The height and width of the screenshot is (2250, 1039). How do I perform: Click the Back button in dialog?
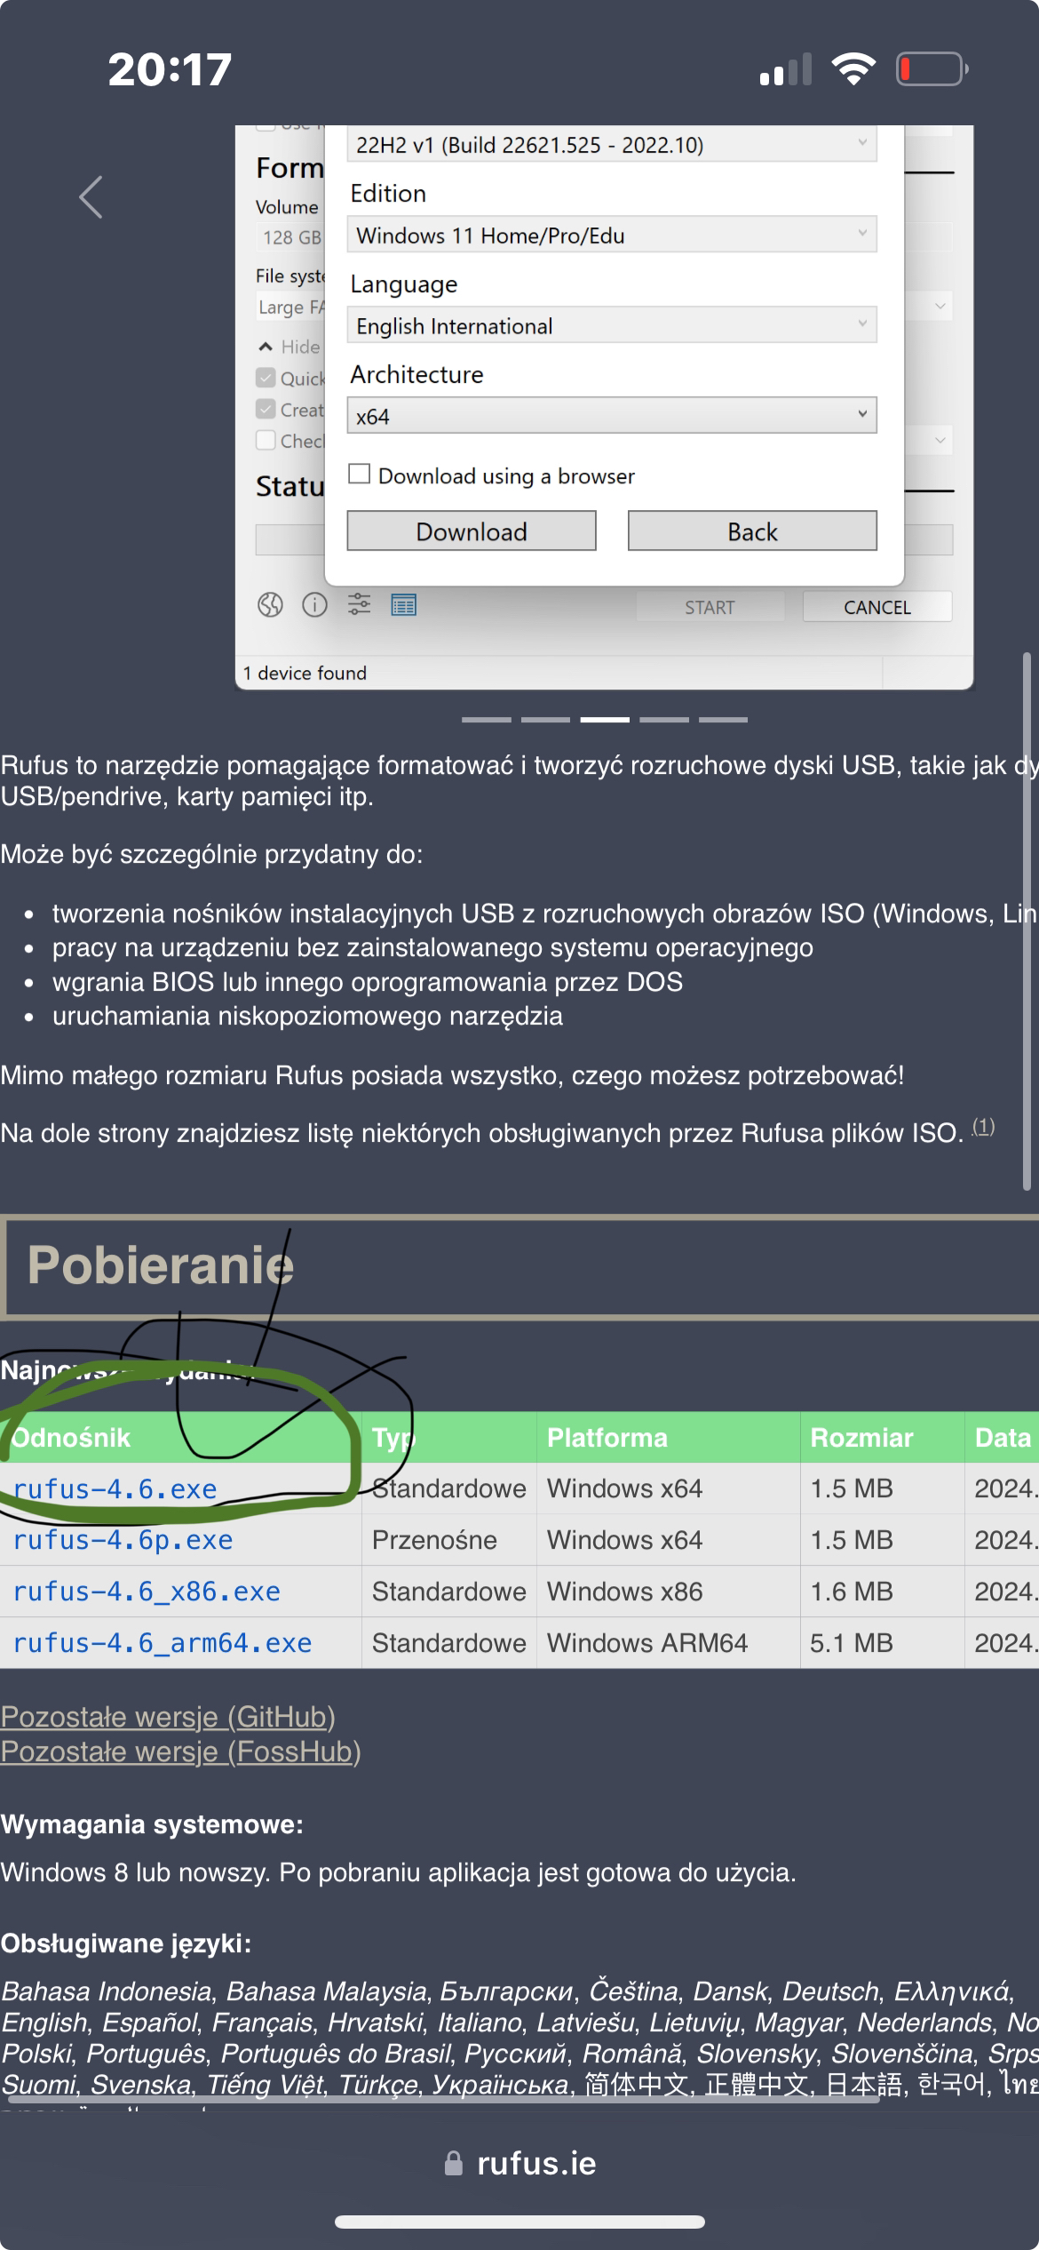pos(752,531)
